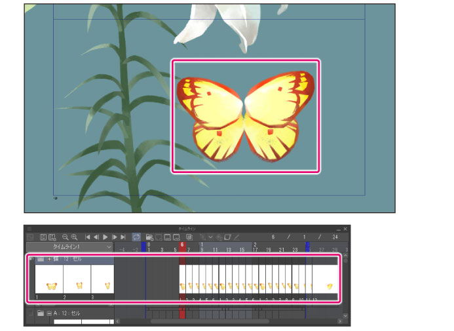Step back to the previous frame
The width and height of the screenshot is (454, 331).
(x=96, y=237)
